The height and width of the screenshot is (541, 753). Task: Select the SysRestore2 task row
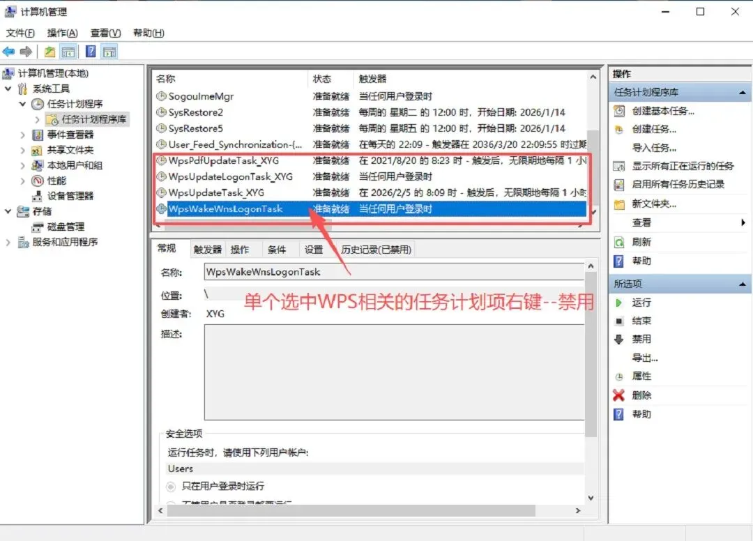point(370,112)
